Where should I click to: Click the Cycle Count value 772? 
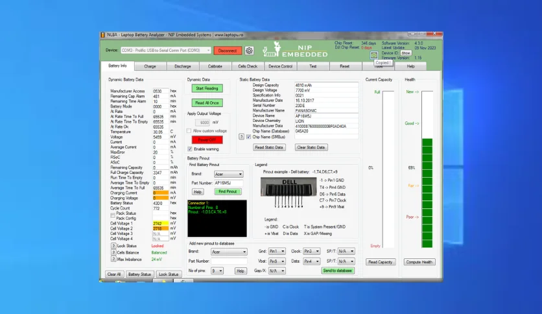[160, 208]
